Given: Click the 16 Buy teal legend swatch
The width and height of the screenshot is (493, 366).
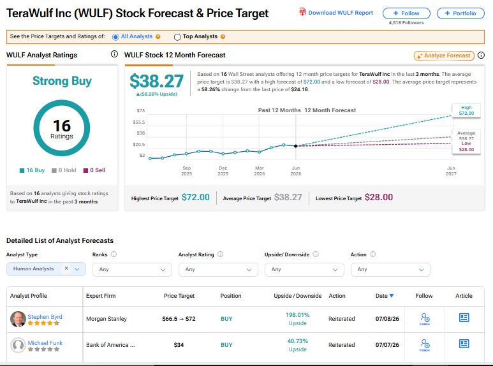Looking at the screenshot, I should (x=22, y=170).
